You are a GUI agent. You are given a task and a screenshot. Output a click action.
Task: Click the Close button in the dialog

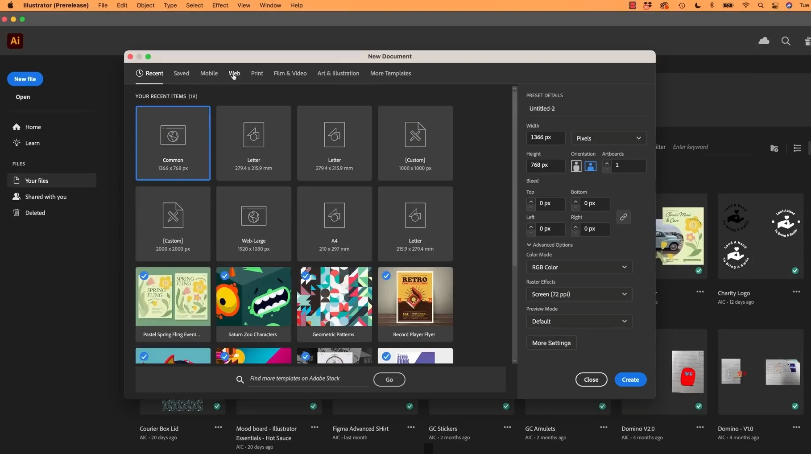coord(591,380)
